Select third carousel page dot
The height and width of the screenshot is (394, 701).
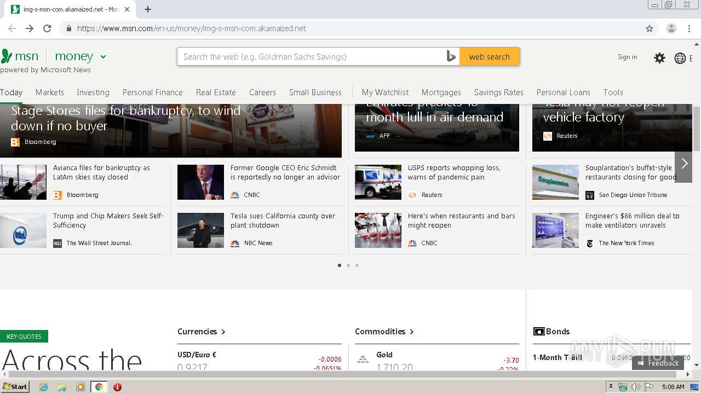coord(357,265)
